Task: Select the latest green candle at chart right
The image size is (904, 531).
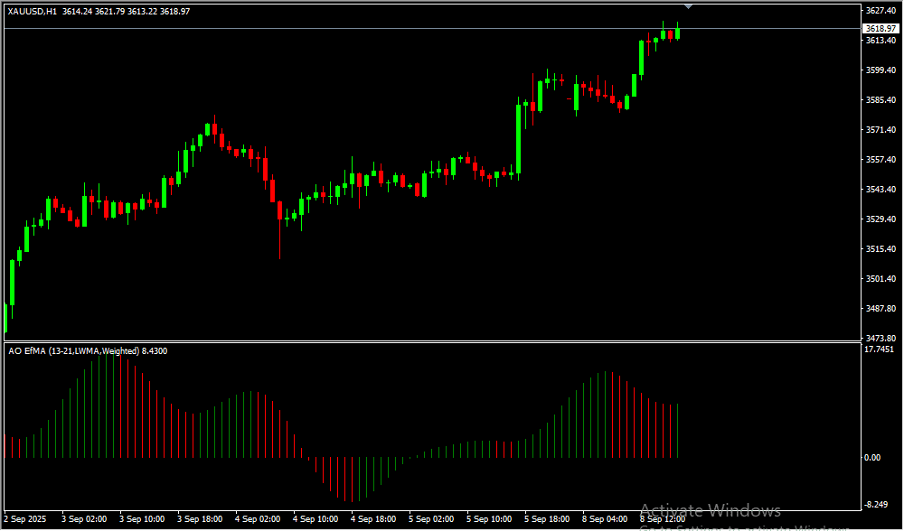Action: (x=677, y=33)
